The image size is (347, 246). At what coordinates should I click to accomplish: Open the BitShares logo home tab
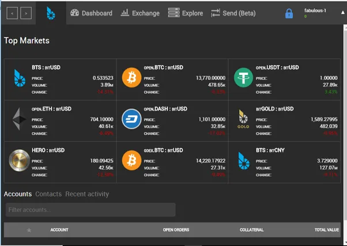click(51, 13)
